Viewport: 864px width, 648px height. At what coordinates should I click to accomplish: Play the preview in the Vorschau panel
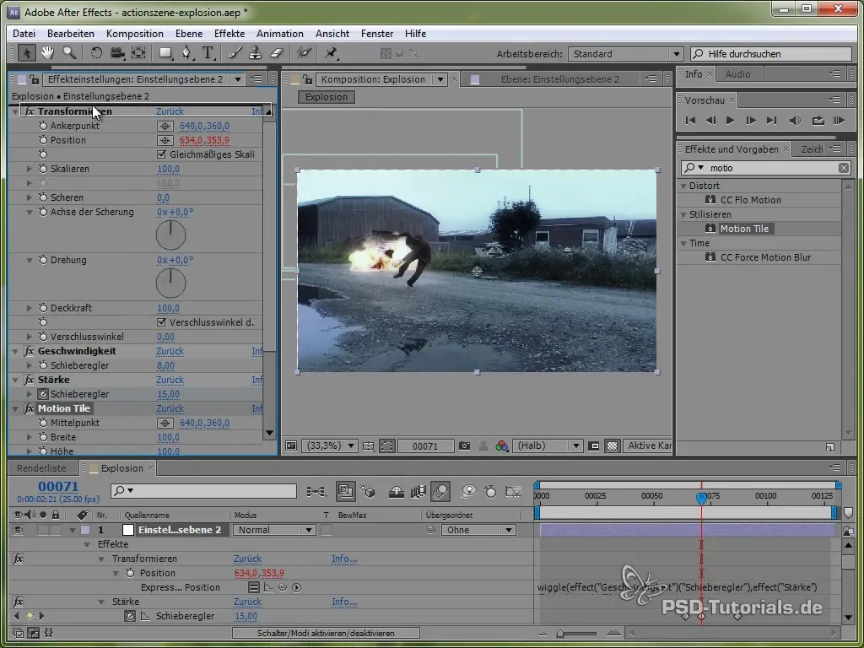[x=730, y=121]
